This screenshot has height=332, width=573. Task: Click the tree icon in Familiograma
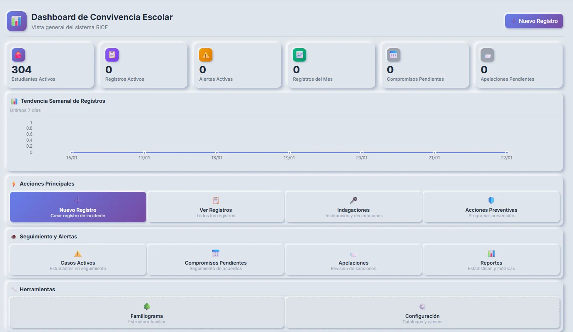147,306
